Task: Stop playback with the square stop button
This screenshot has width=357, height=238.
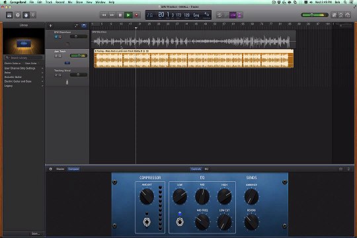Action: 120,15
